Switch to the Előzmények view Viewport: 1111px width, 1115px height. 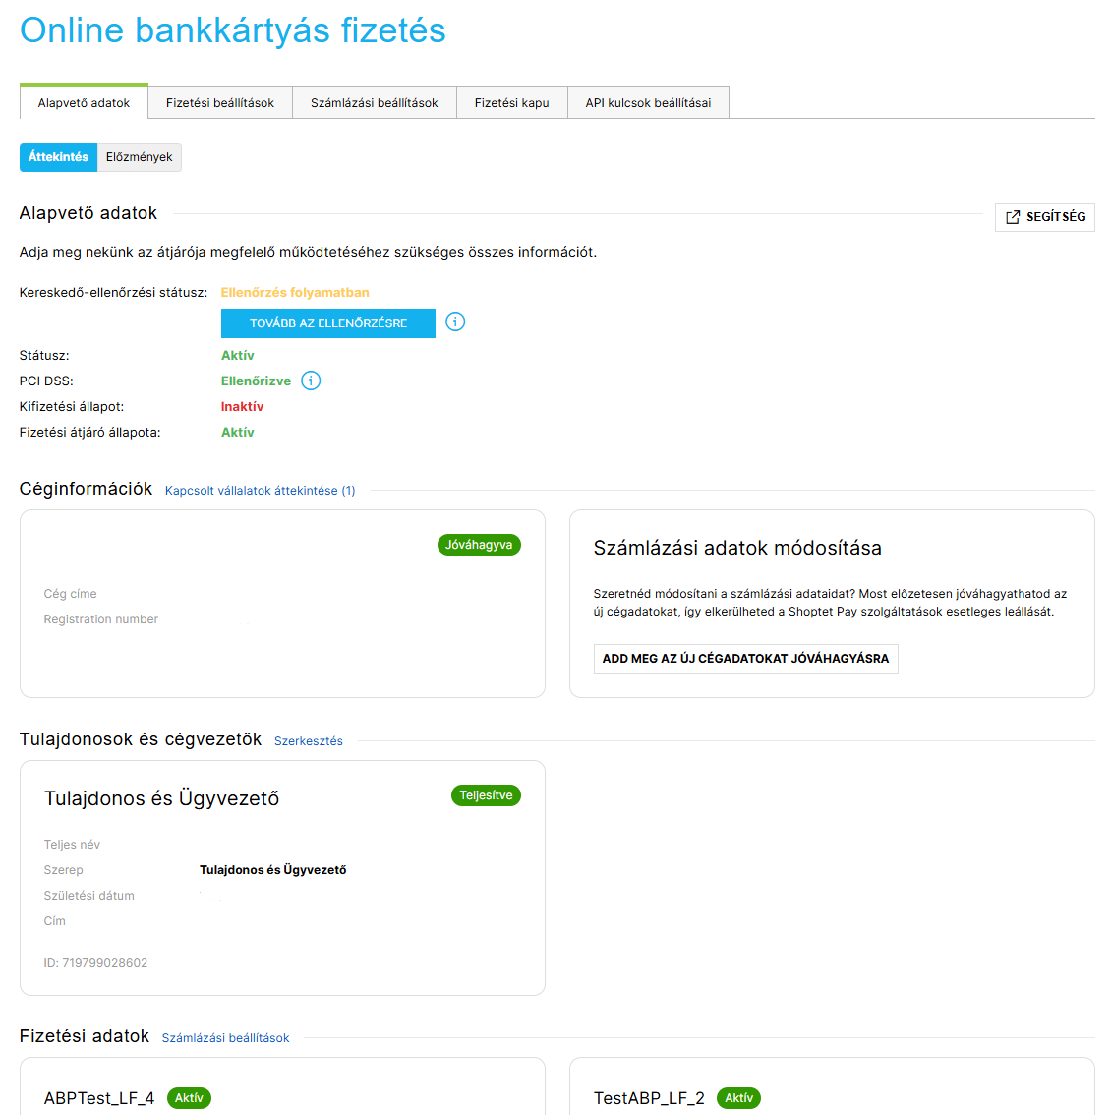139,157
